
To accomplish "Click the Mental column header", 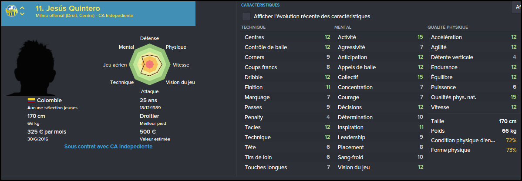I will 343,27.
